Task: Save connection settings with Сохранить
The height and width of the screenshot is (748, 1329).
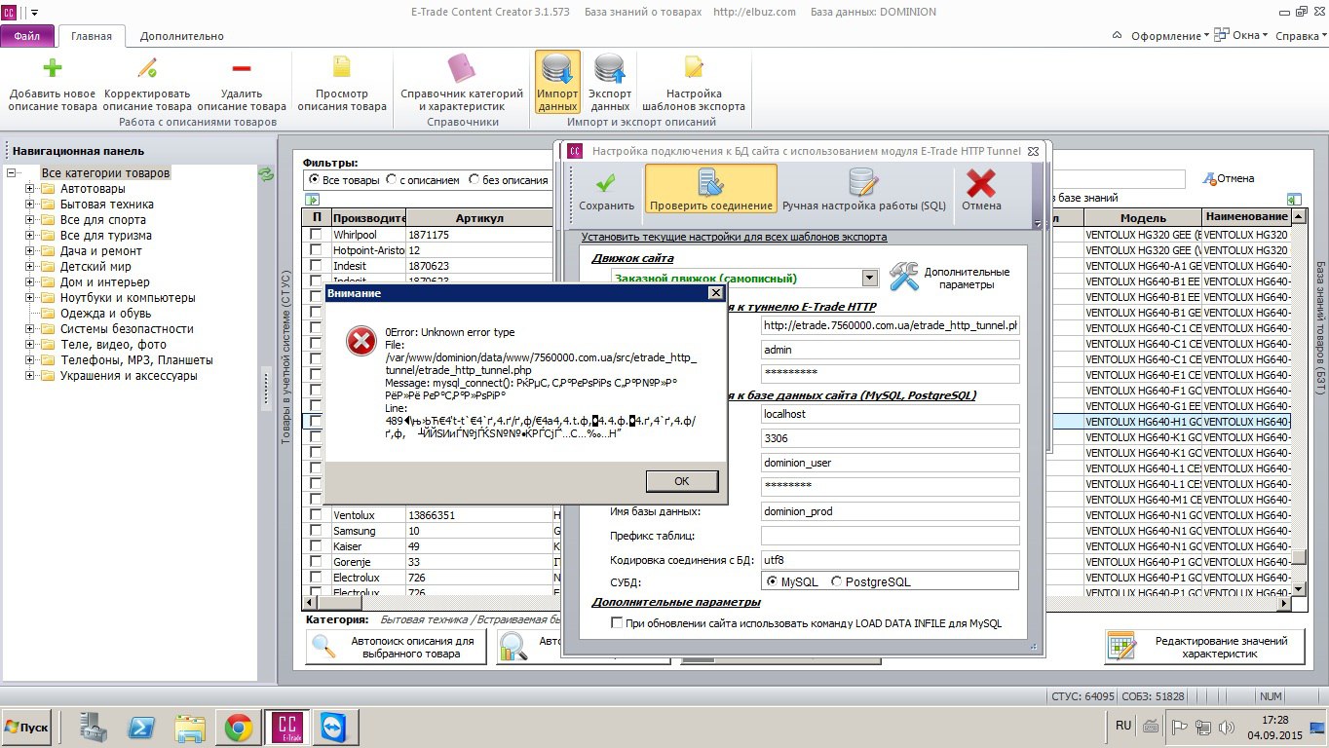Action: click(606, 190)
